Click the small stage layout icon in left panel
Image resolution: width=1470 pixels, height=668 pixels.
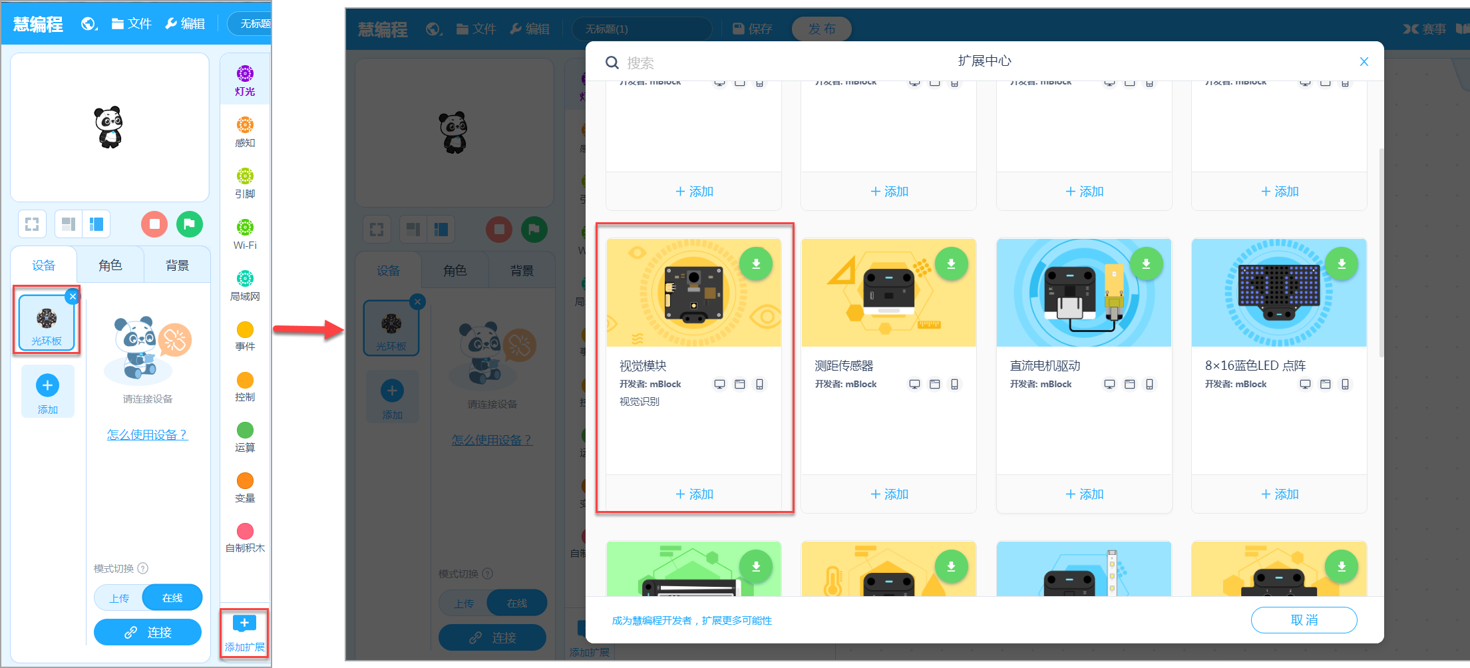click(69, 224)
